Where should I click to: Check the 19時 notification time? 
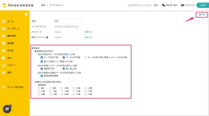(x=50, y=94)
